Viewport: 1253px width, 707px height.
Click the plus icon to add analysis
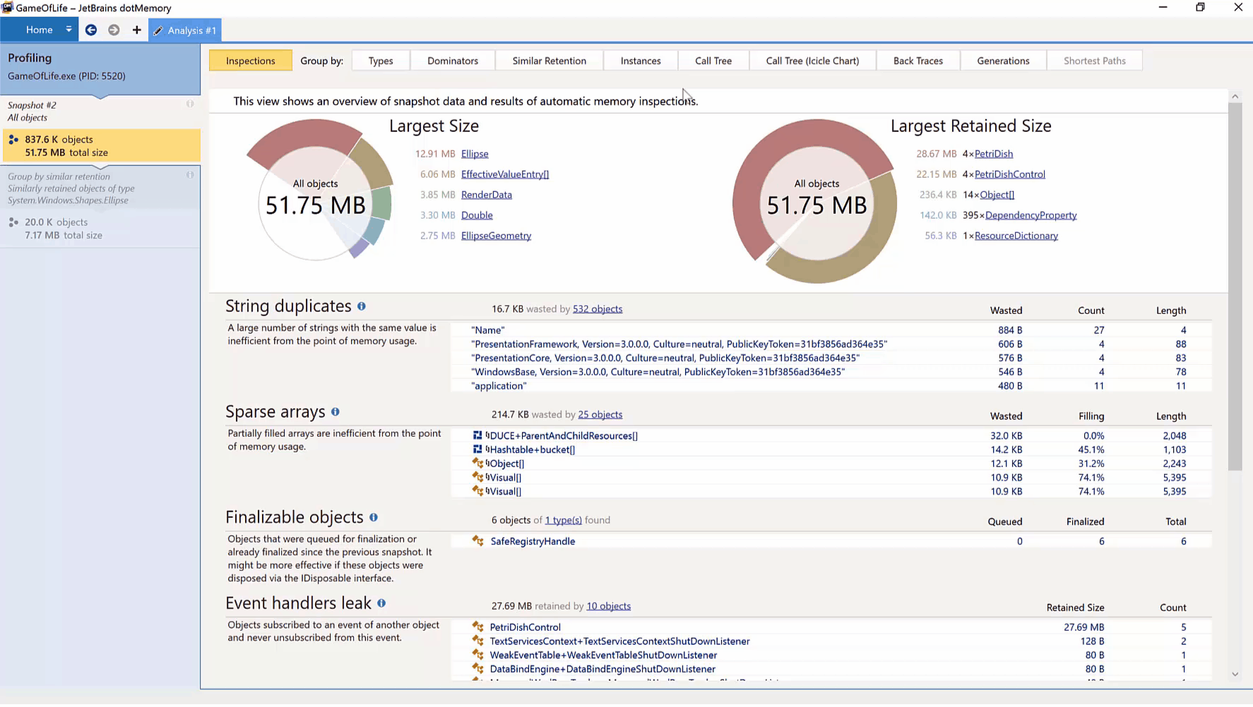[136, 30]
